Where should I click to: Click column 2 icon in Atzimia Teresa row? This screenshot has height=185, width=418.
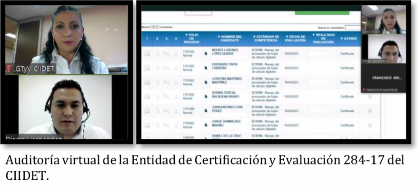coord(157,97)
